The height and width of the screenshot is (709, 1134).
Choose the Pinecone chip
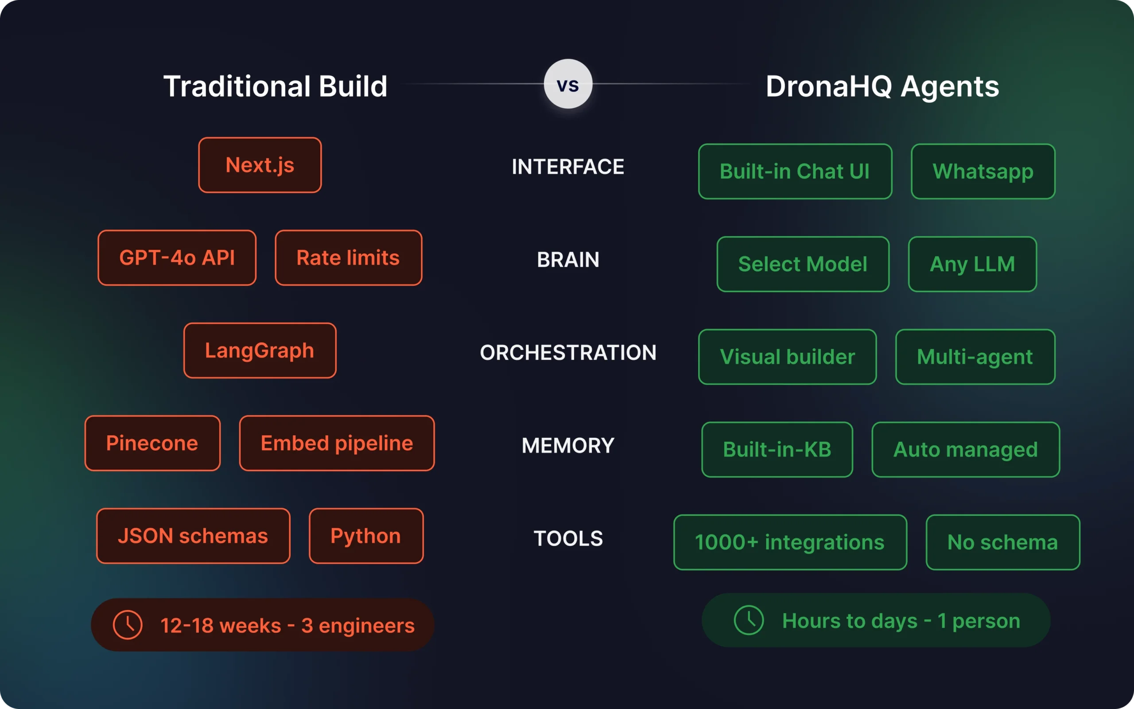(152, 443)
